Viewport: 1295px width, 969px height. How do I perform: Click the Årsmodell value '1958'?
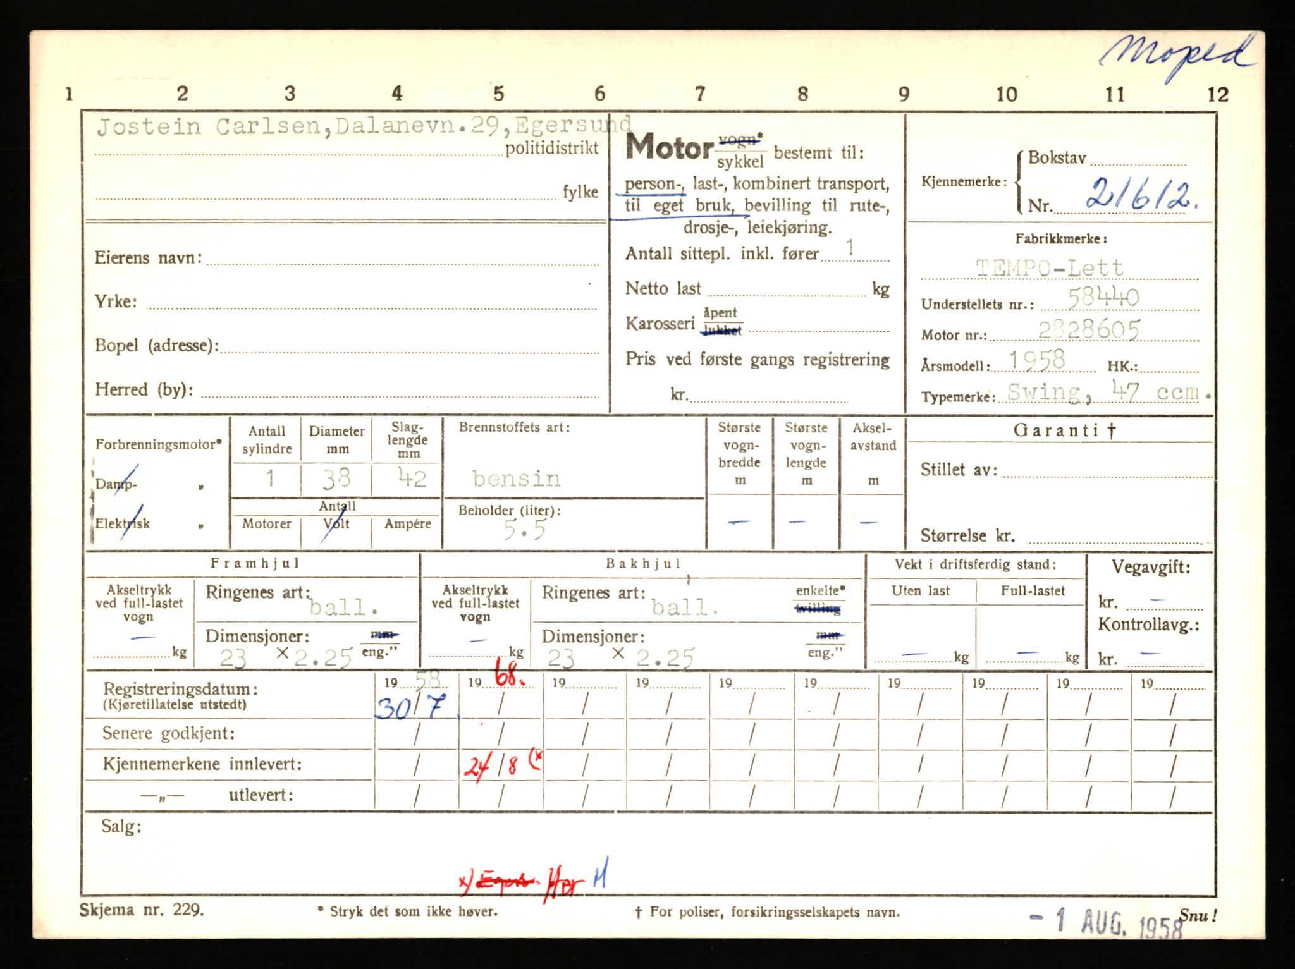(x=1036, y=360)
